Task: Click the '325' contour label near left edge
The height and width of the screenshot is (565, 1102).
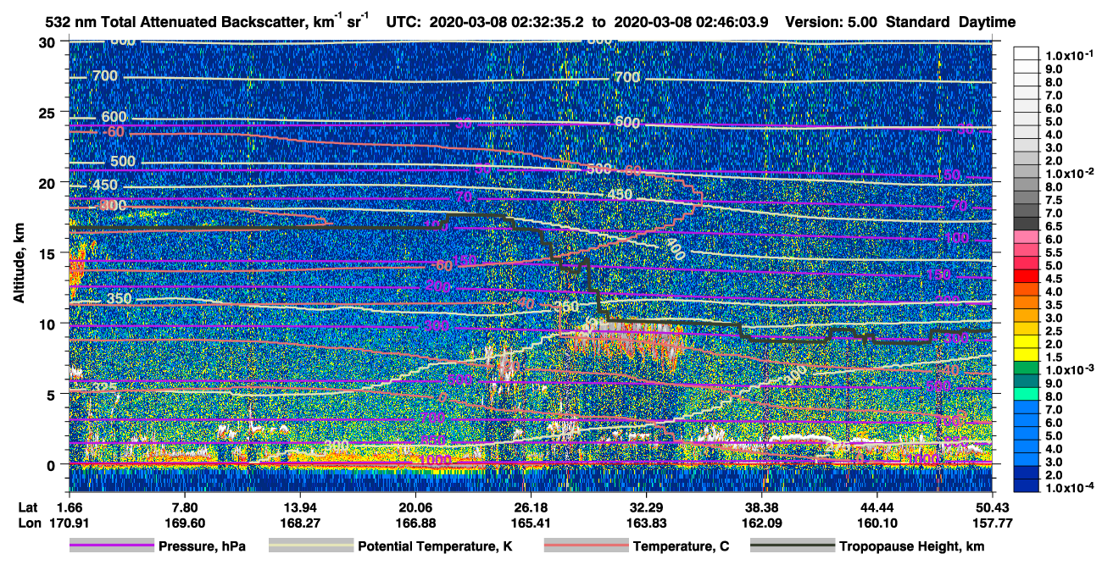Action: 105,388
